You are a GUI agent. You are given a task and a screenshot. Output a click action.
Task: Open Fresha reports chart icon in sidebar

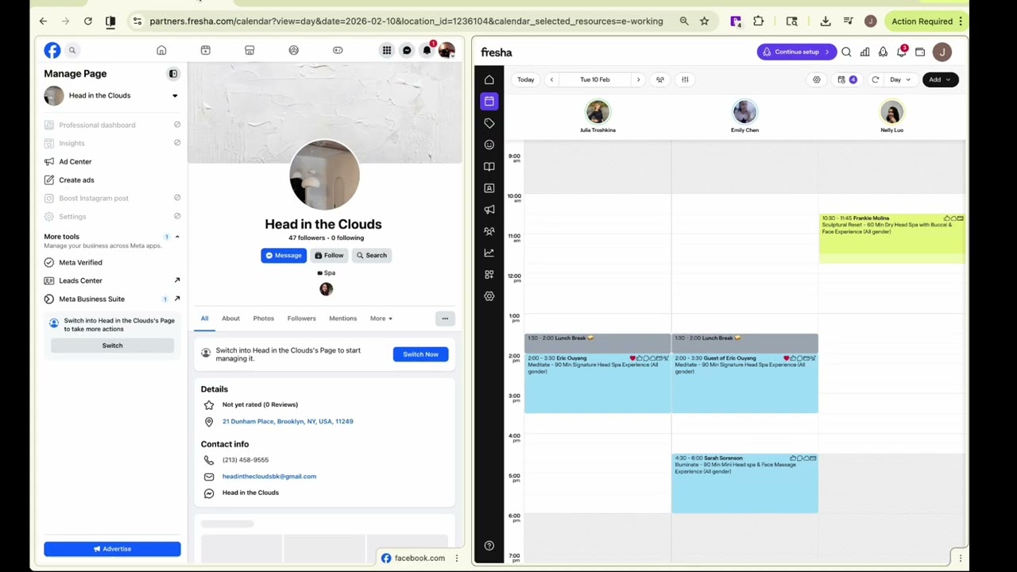489,253
